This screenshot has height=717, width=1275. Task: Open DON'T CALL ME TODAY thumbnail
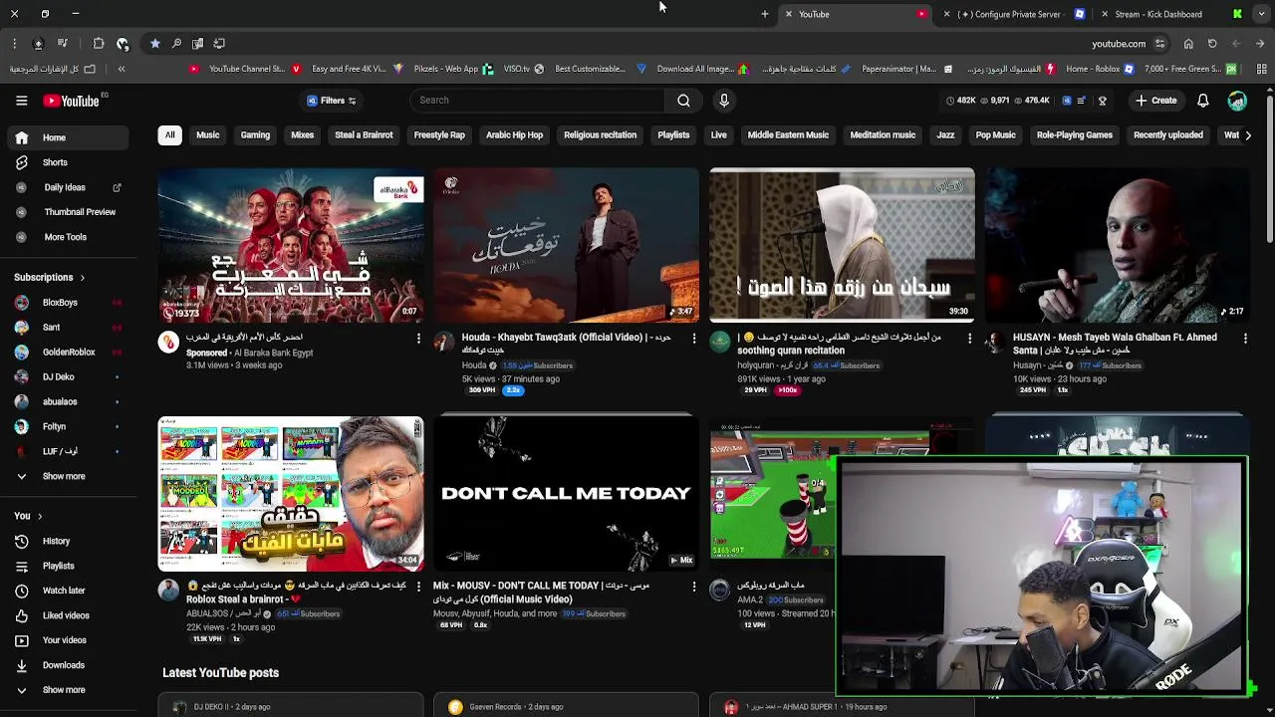(566, 493)
